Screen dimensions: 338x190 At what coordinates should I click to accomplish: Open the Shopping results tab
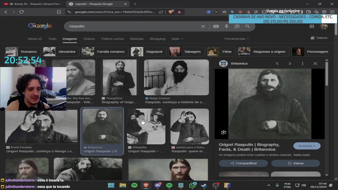(x=157, y=39)
